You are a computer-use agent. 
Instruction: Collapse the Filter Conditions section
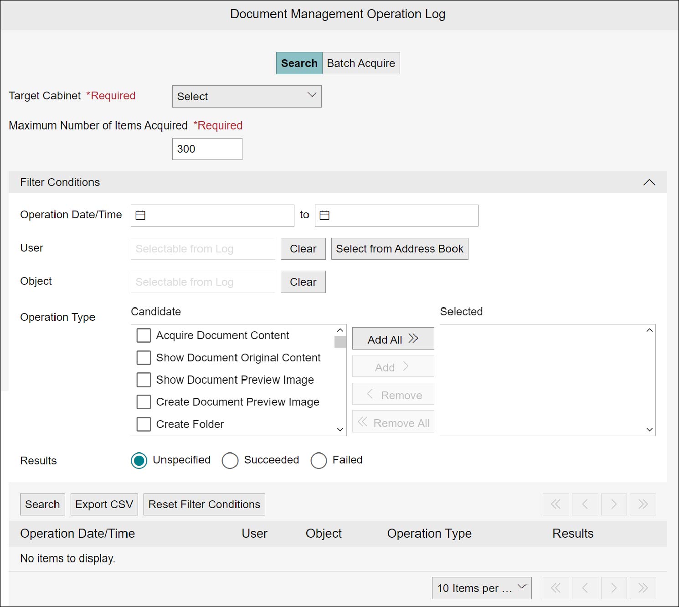[649, 182]
